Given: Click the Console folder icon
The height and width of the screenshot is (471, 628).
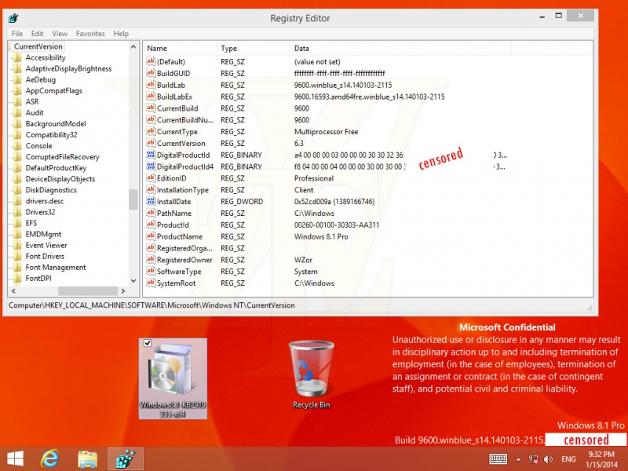Looking at the screenshot, I should 16,146.
